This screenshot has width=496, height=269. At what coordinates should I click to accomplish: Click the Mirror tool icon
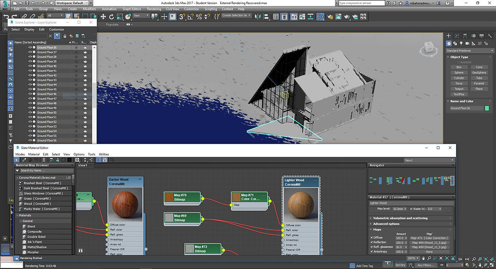click(x=258, y=17)
